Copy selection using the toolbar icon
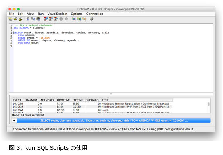Viewport: 223px width, 155px height. 33,19
